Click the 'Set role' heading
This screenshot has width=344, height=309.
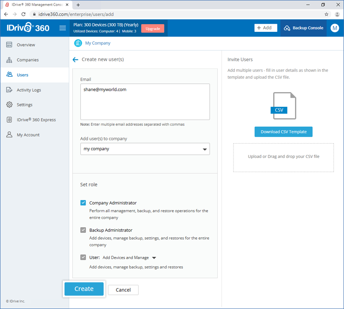pyautogui.click(x=89, y=185)
